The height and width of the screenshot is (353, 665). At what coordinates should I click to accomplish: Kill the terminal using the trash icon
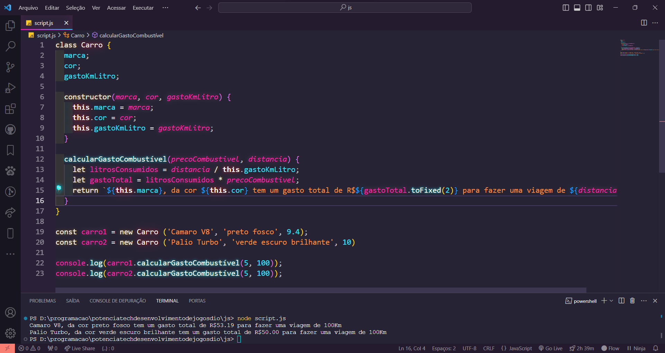pos(632,301)
